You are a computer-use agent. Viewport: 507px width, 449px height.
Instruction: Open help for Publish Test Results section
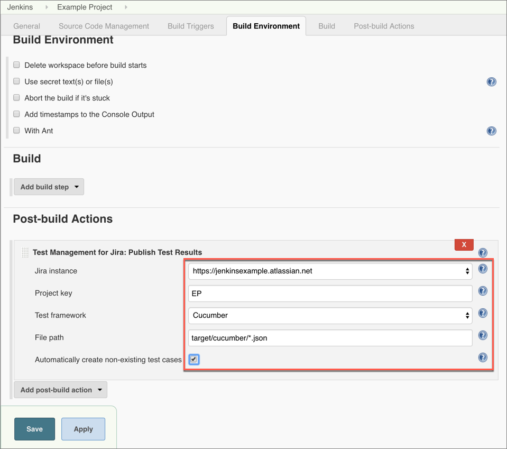click(x=483, y=253)
